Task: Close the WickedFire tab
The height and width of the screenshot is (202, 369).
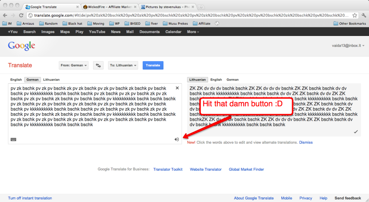Action: pyautogui.click(x=135, y=7)
